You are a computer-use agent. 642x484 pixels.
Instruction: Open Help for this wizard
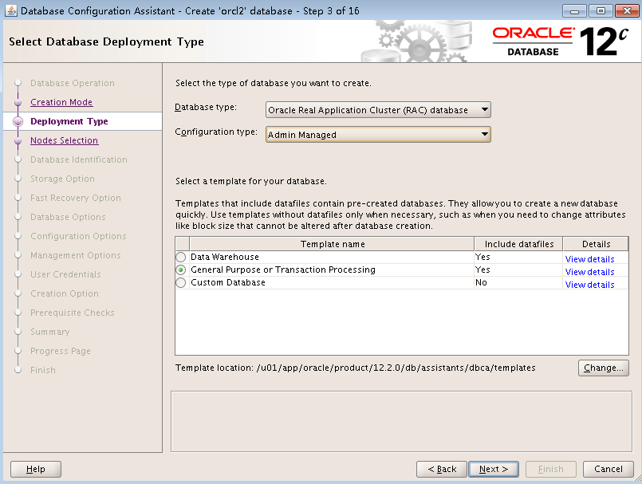pos(36,469)
